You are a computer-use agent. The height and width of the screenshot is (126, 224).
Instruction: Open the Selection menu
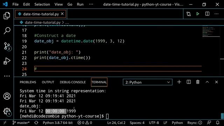coord(42,4)
